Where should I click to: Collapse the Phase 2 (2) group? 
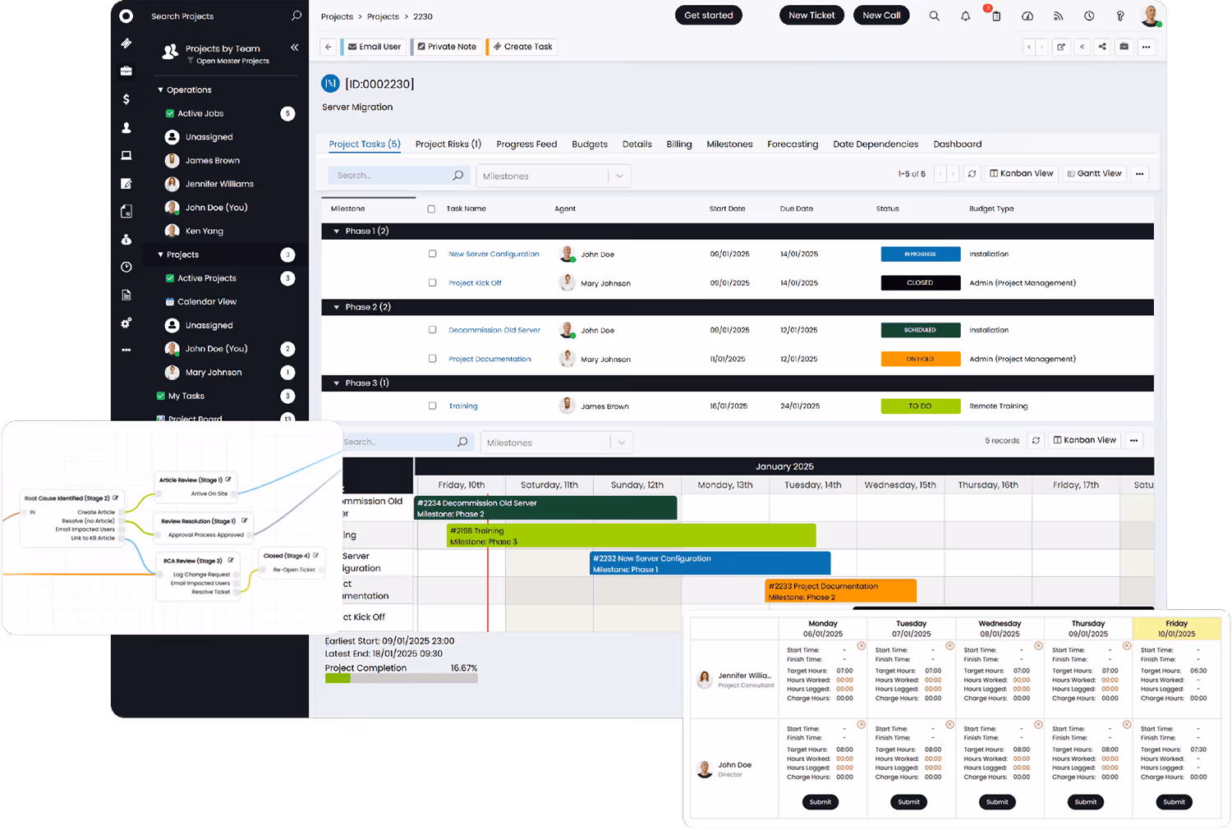[337, 307]
